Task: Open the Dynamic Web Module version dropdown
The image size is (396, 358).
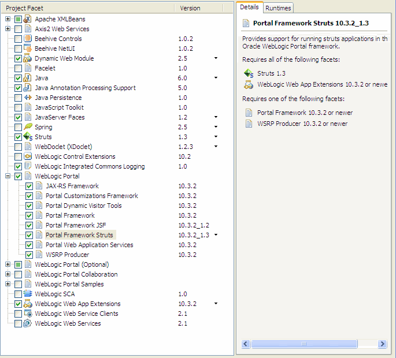Action: pyautogui.click(x=216, y=58)
